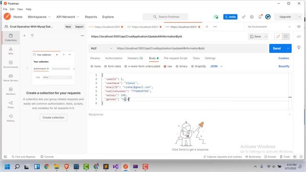Open the History sidebar panel

11,118
